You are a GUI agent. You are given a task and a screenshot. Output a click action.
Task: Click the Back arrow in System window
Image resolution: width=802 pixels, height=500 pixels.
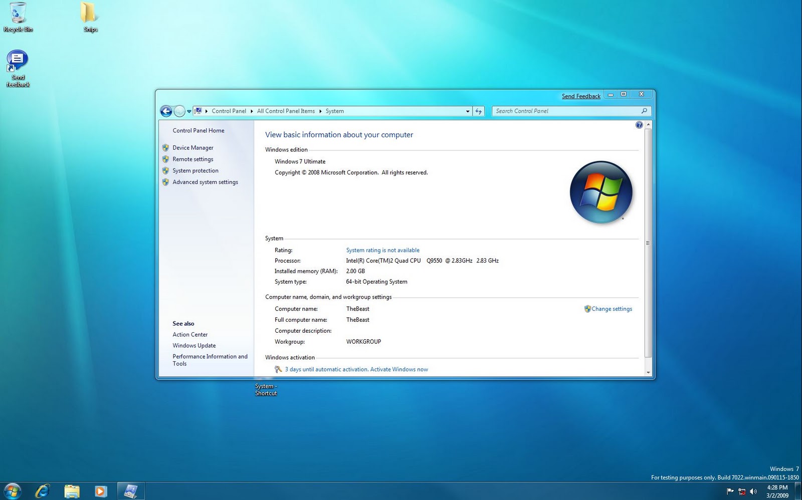tap(166, 111)
